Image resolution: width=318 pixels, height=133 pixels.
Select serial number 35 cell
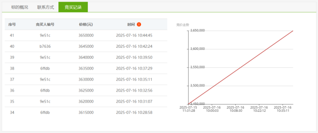click(x=12, y=101)
